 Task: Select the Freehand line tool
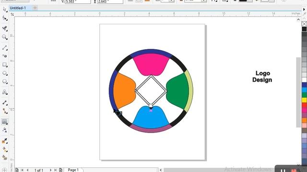[4, 48]
